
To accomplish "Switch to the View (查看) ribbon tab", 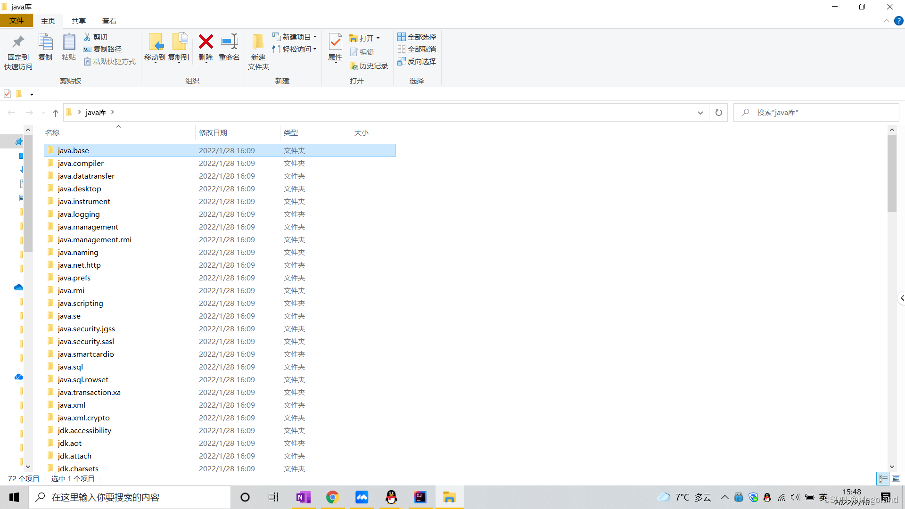I will [x=109, y=21].
